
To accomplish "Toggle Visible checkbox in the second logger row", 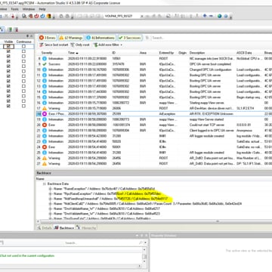I will pos(8,51).
